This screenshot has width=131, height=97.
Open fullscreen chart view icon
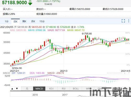click(123, 21)
